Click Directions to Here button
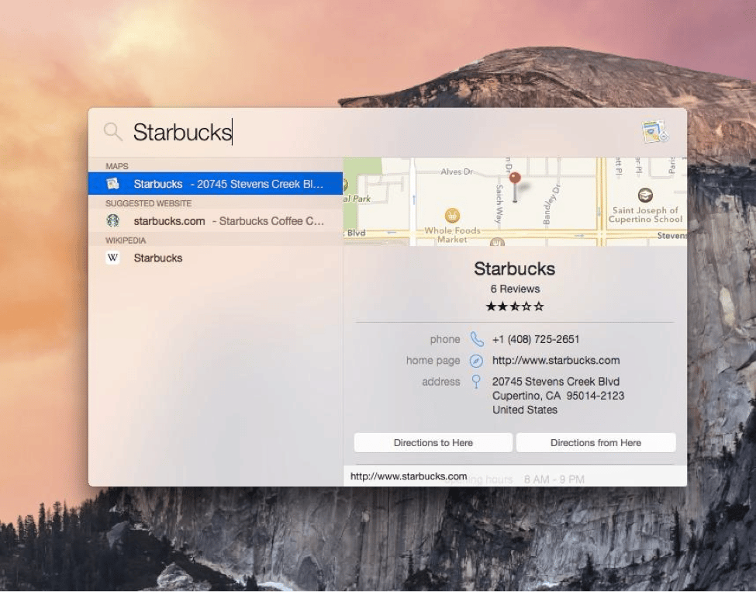 pos(433,442)
